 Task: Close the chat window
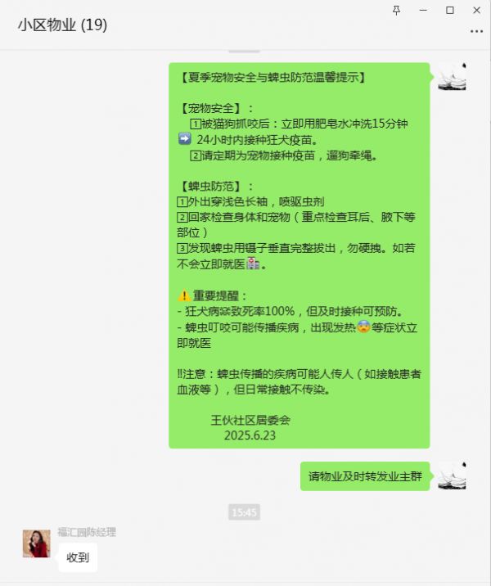pos(476,10)
